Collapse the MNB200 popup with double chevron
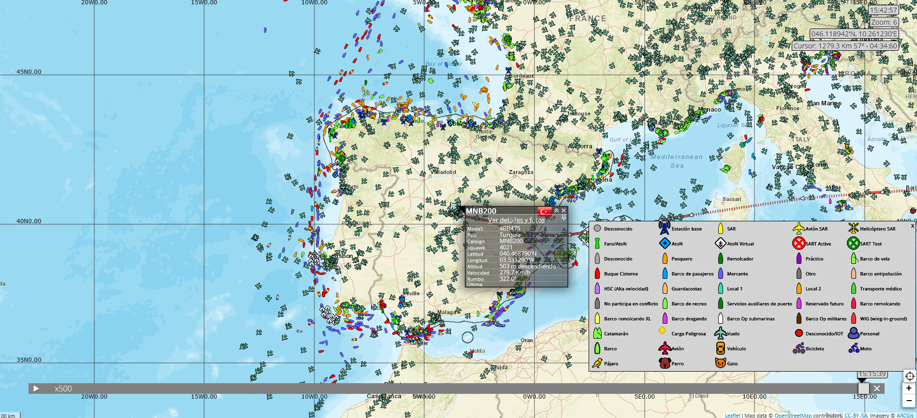917x418 pixels. tap(556, 211)
